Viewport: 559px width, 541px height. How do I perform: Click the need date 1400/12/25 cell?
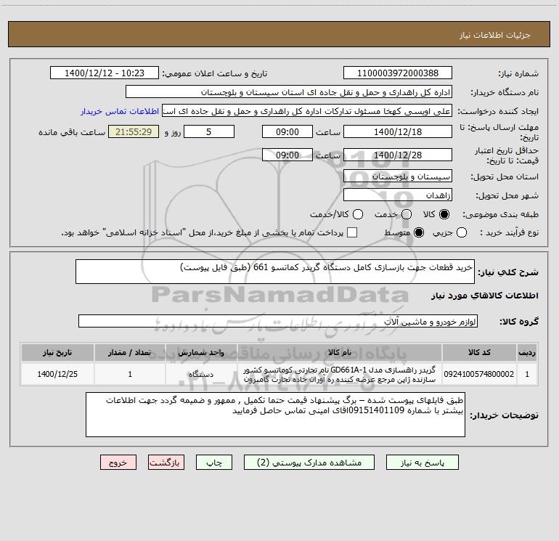coord(57,374)
